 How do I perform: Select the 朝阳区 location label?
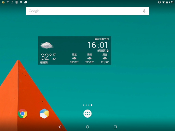pyautogui.click(x=102, y=51)
